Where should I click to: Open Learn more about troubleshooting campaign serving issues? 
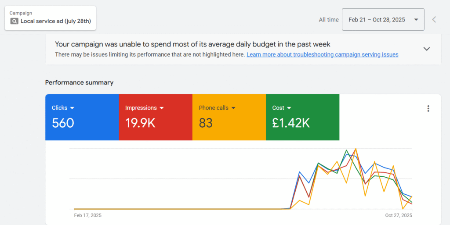click(x=322, y=55)
